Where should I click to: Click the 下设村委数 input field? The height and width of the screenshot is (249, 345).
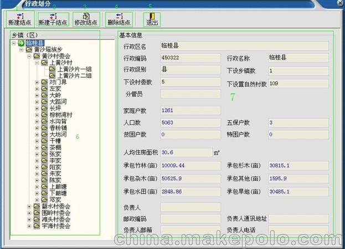(x=190, y=82)
